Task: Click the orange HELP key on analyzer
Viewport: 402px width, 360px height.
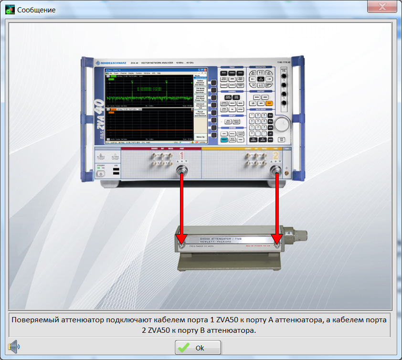Action: pos(269,103)
